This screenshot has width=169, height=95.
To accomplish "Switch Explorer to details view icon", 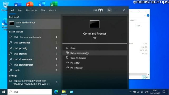I will click(x=144, y=77).
